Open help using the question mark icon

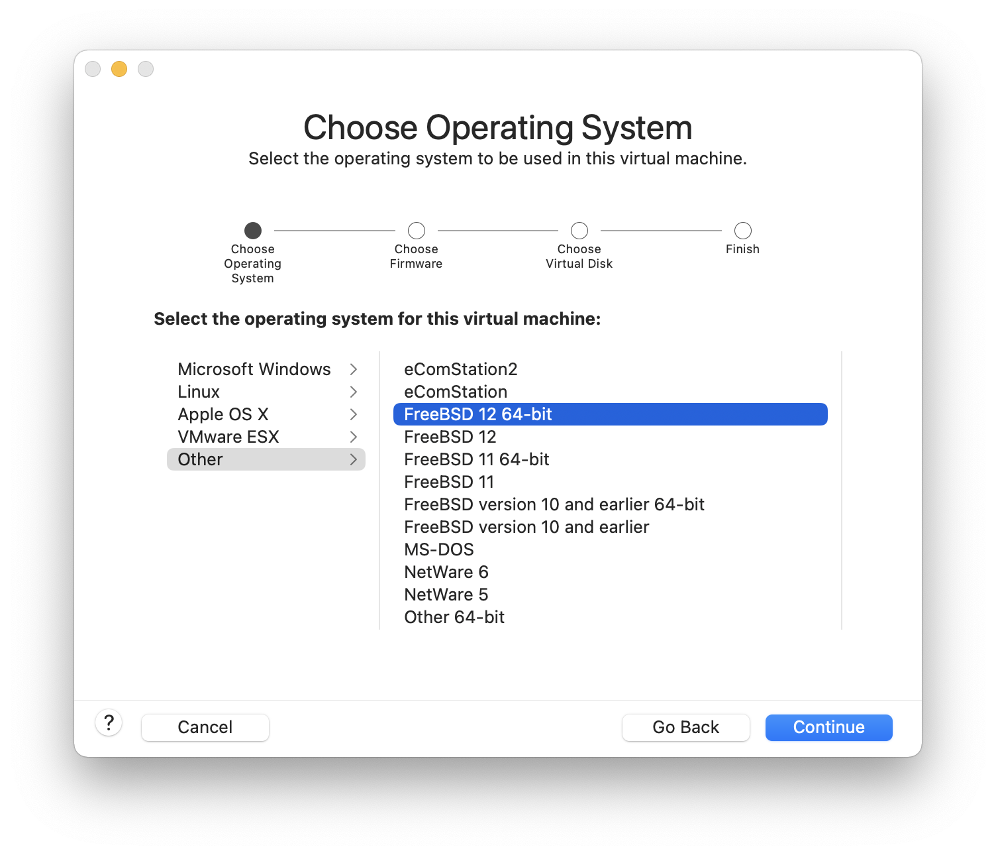pos(109,724)
